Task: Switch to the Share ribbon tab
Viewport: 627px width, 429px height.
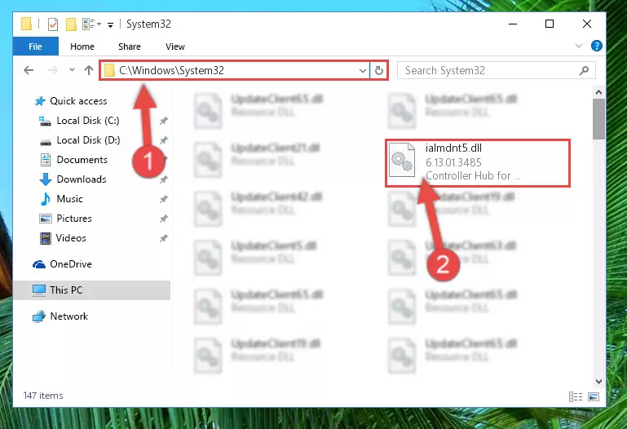Action: point(129,46)
